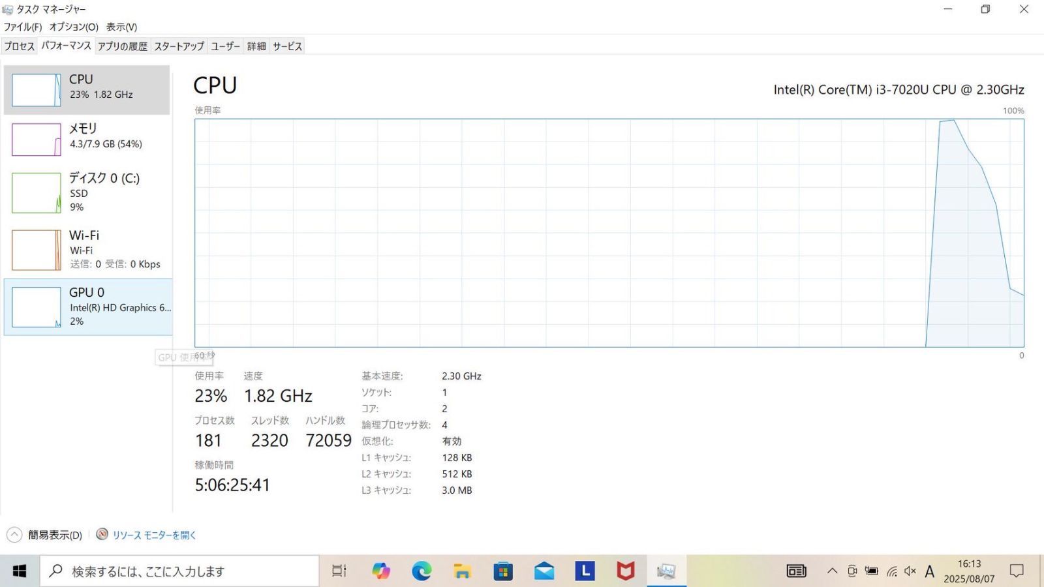
Task: Click the CPU mini graph thumbnail
Action: 37,90
